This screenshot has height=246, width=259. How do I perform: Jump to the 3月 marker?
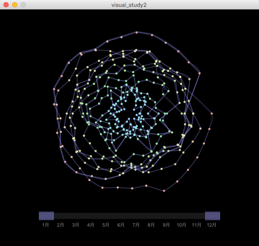pyautogui.click(x=76, y=225)
